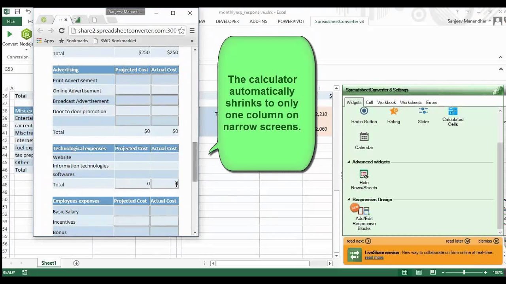The image size is (506, 284).
Task: Open the Errors settings tab
Action: [432, 102]
